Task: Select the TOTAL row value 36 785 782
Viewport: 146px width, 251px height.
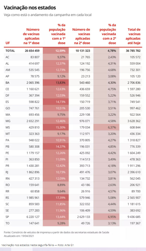Action: click(x=133, y=51)
